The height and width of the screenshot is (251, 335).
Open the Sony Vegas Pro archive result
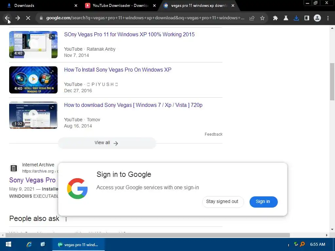pyautogui.click(x=32, y=180)
